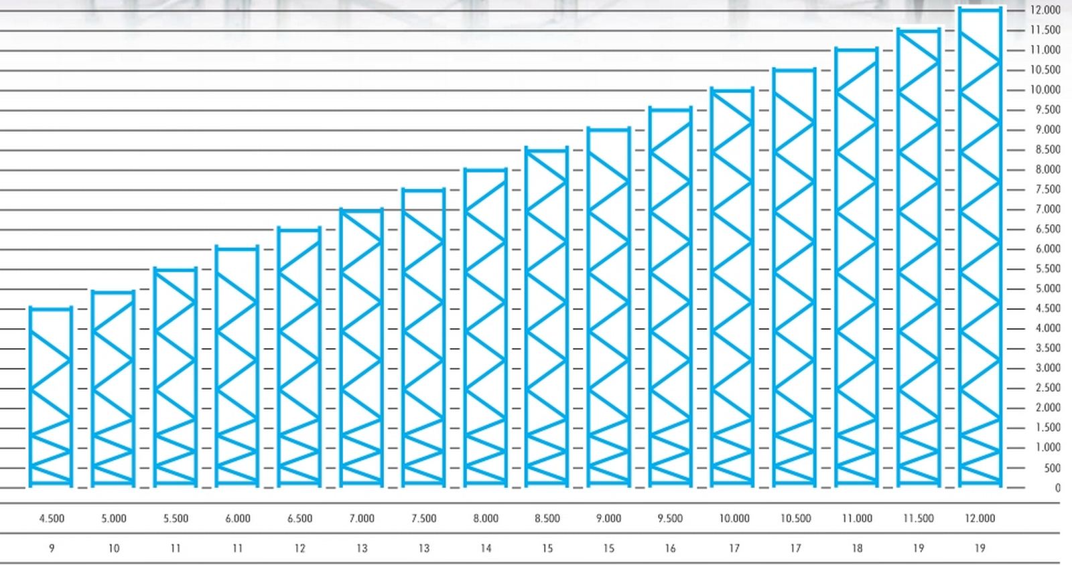This screenshot has width=1072, height=565.
Task: Click the frame diagram above the 5.000 label
Action: coord(113,388)
